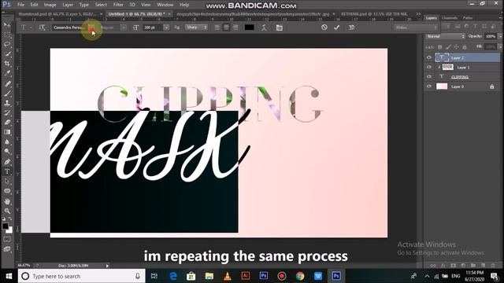Create warped text from options bar

click(x=264, y=28)
